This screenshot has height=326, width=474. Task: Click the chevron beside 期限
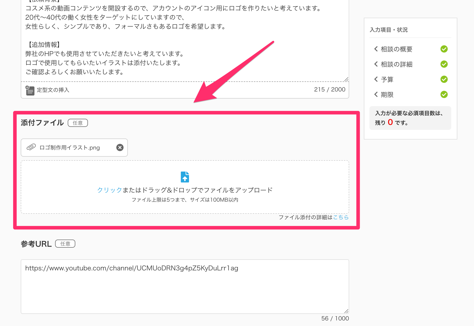[376, 94]
